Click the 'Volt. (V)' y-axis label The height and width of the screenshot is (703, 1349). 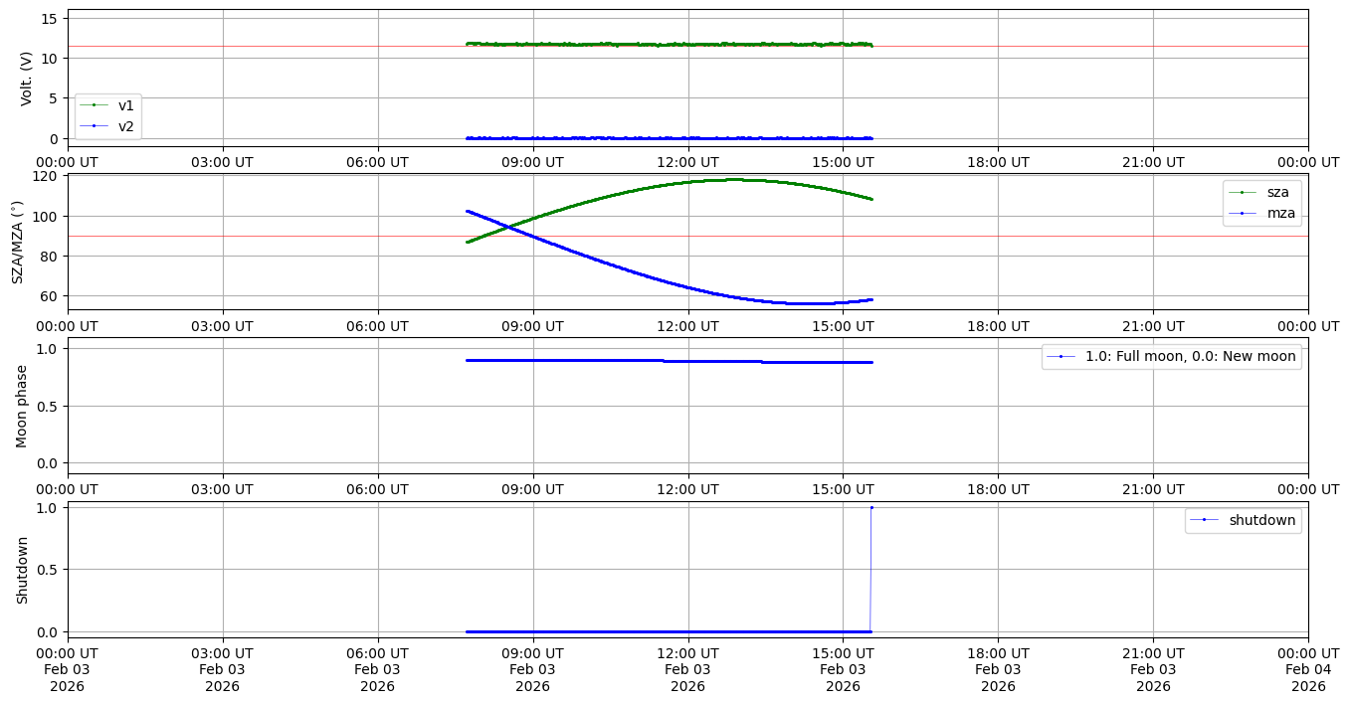click(27, 78)
